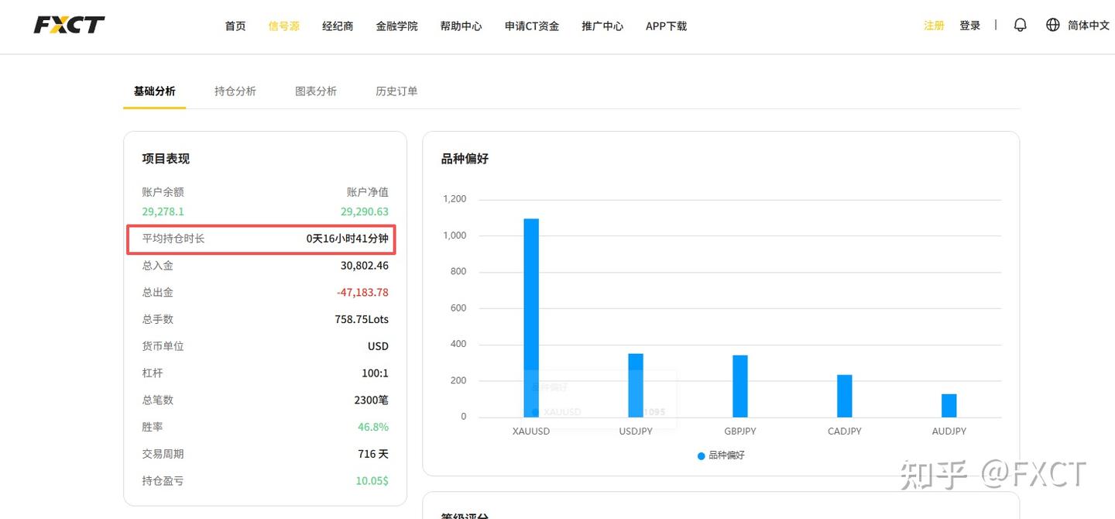Click the 总笔数 value 2300笔
Screen dimensions: 1115x519
point(372,400)
